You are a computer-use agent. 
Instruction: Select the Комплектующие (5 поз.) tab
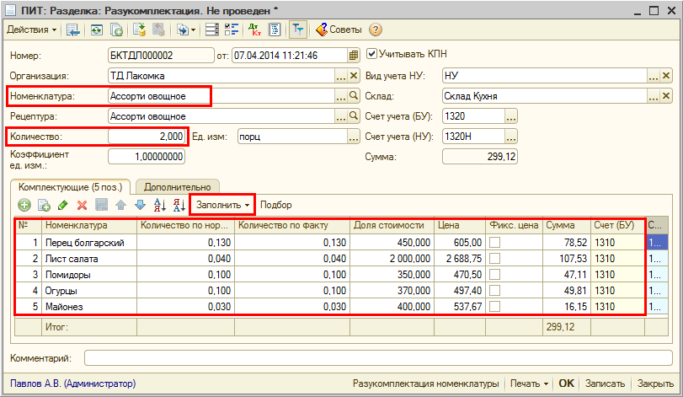(x=71, y=185)
